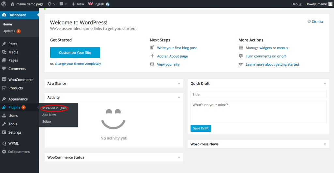
Task: Click the Plugins badge showing 5
Action: tap(23, 107)
